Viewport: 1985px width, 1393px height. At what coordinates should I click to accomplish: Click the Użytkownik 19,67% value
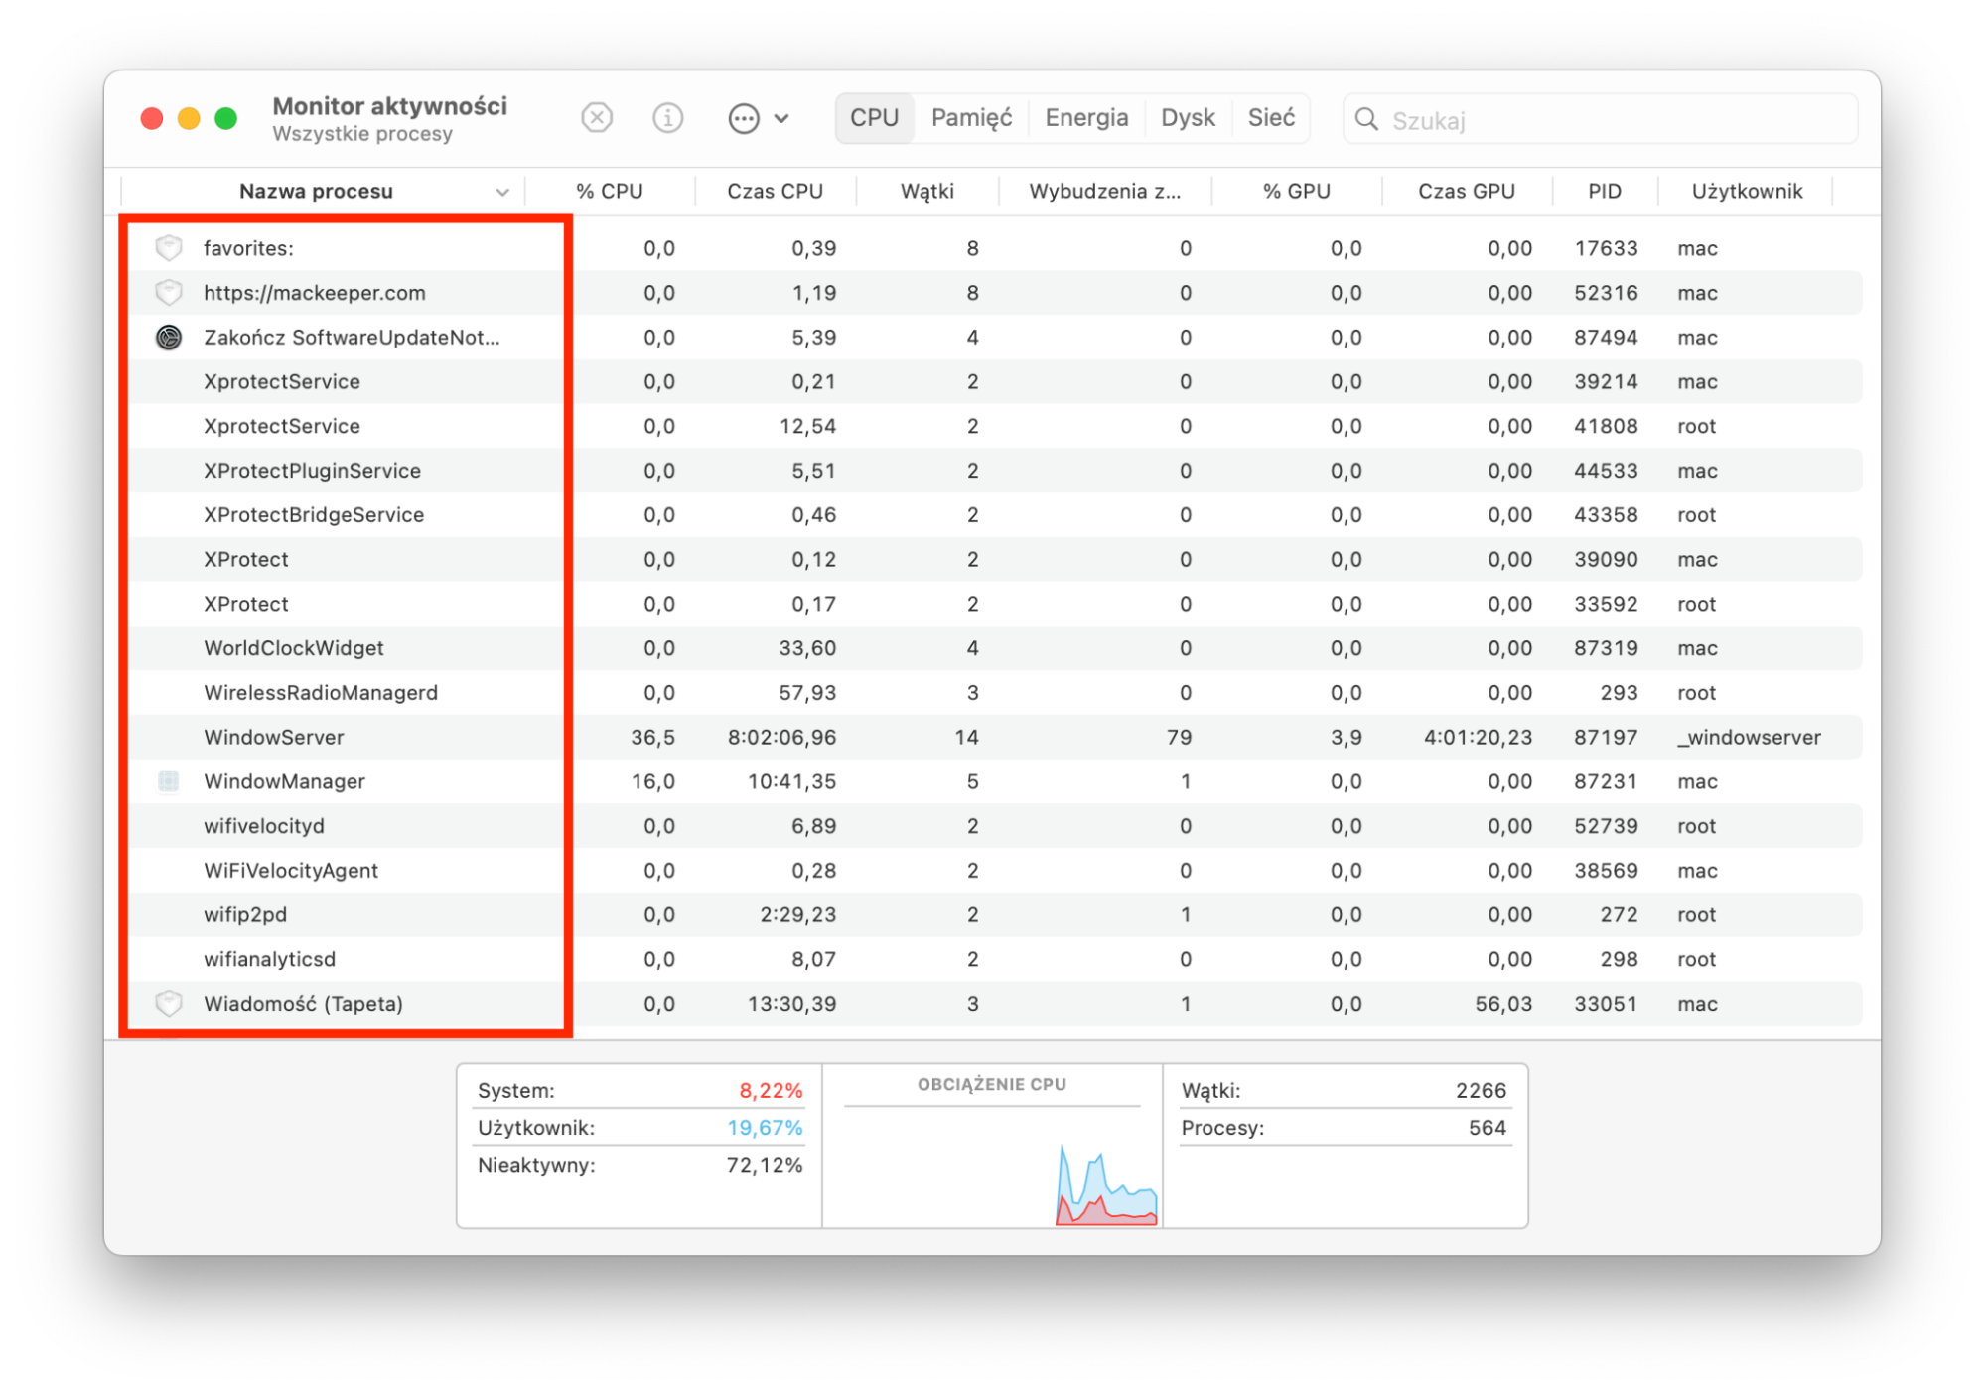click(765, 1128)
